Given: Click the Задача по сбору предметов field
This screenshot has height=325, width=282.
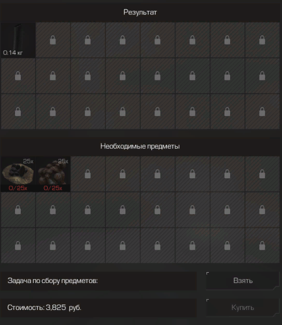Looking at the screenshot, I should click(98, 281).
